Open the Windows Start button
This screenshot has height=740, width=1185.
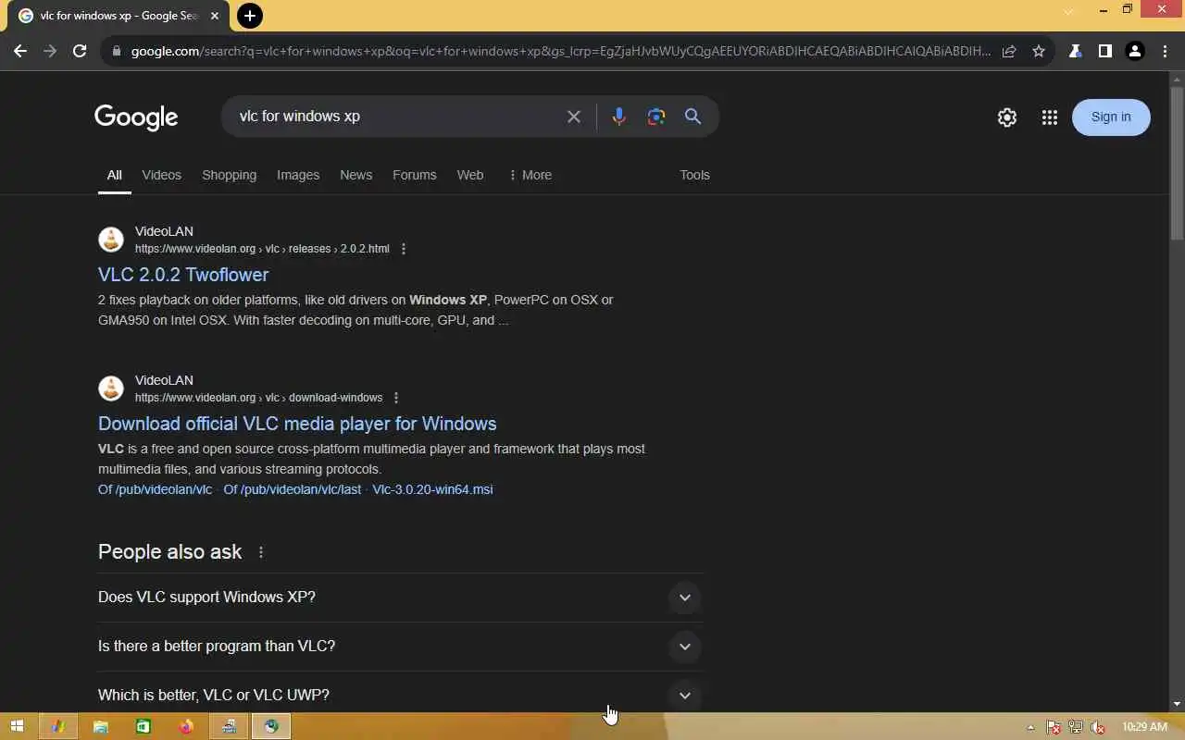[x=17, y=727]
